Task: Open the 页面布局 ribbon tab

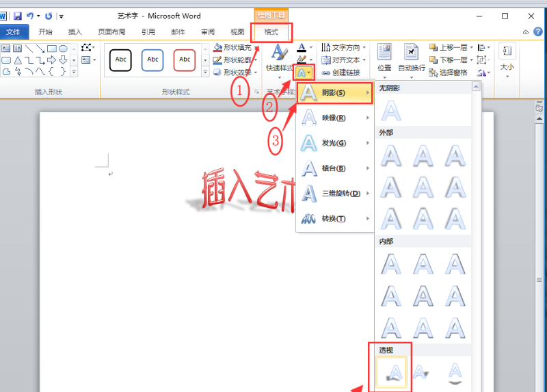Action: (x=111, y=31)
